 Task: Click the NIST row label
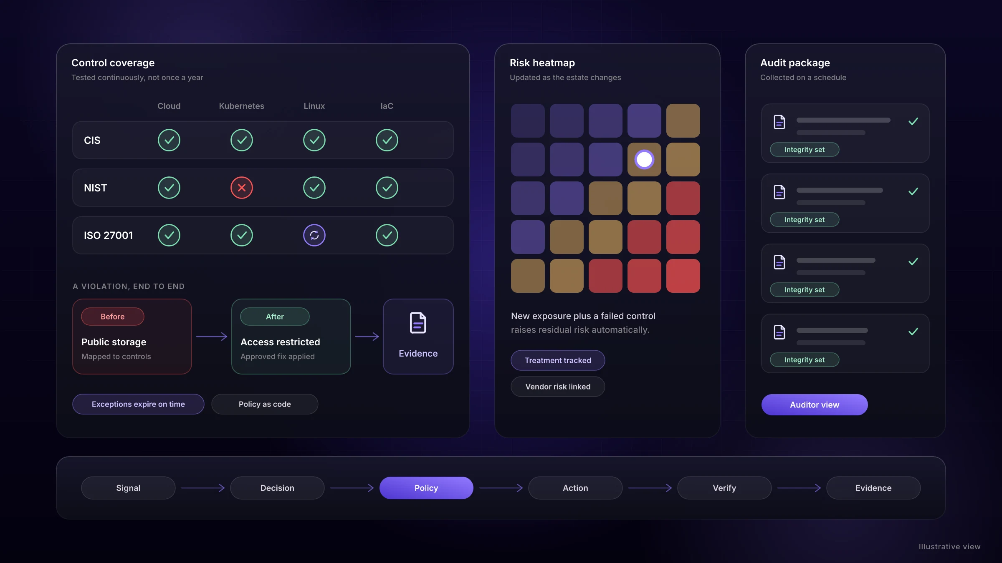(x=96, y=188)
